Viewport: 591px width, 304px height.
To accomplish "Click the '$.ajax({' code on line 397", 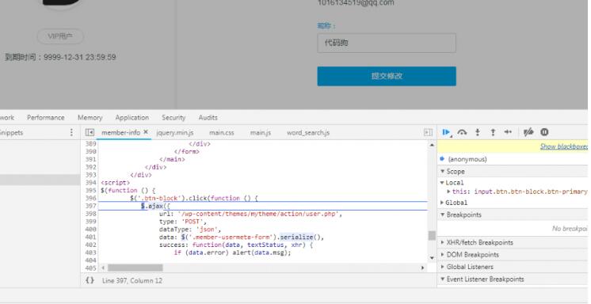I will coord(155,206).
